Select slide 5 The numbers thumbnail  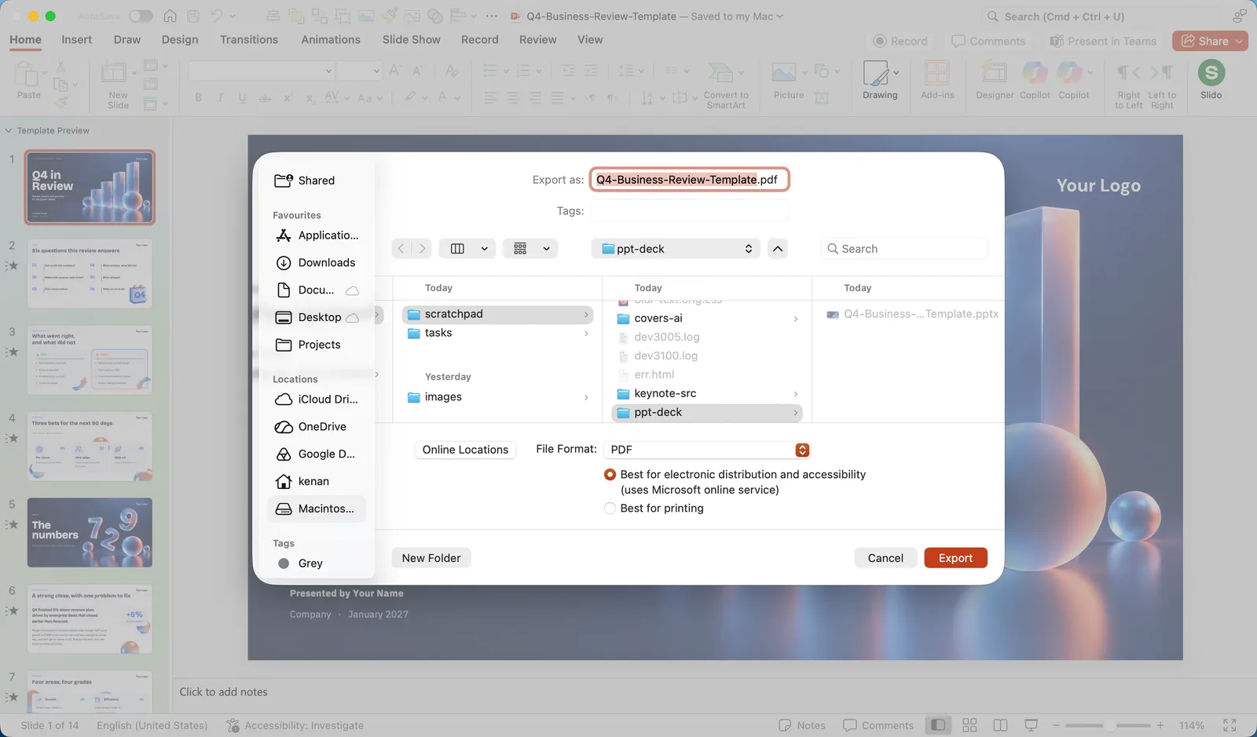pos(90,532)
